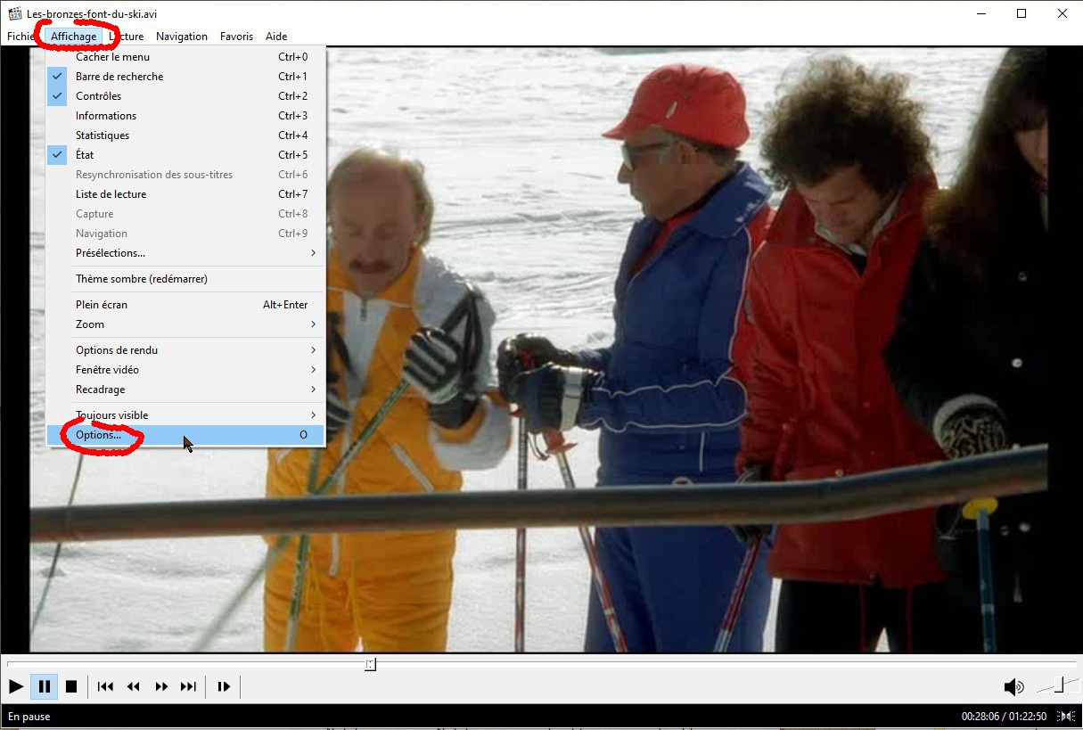Viewport: 1083px width, 730px height.
Task: Expand Présélections submenu
Action: pyautogui.click(x=186, y=253)
